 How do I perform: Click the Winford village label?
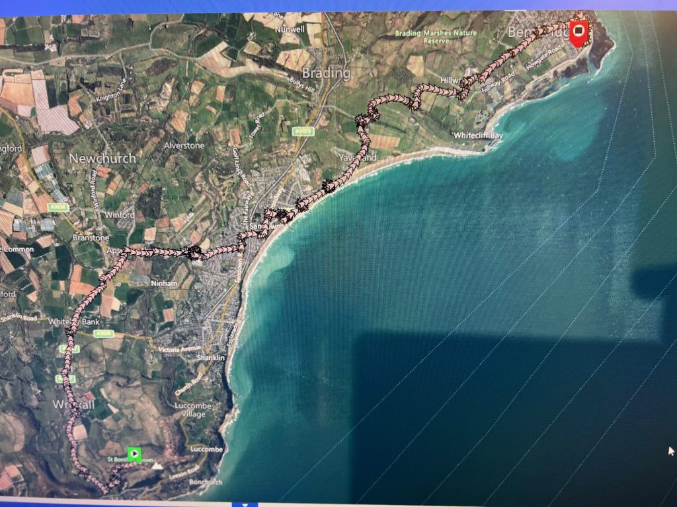tap(120, 215)
